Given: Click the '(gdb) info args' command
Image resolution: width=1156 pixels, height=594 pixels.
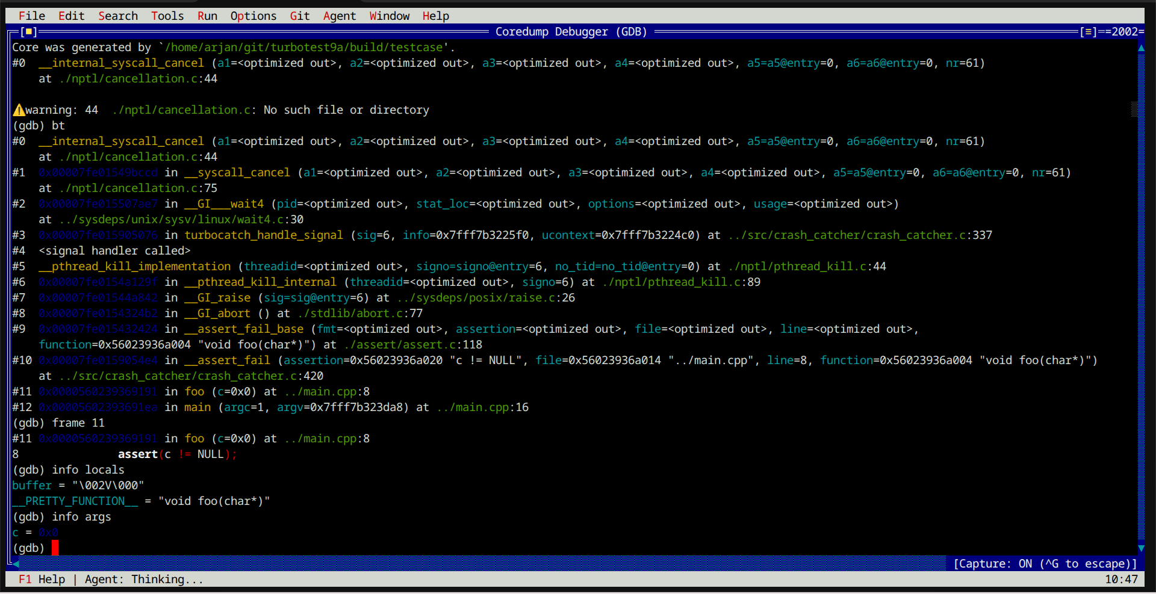Looking at the screenshot, I should click(61, 517).
